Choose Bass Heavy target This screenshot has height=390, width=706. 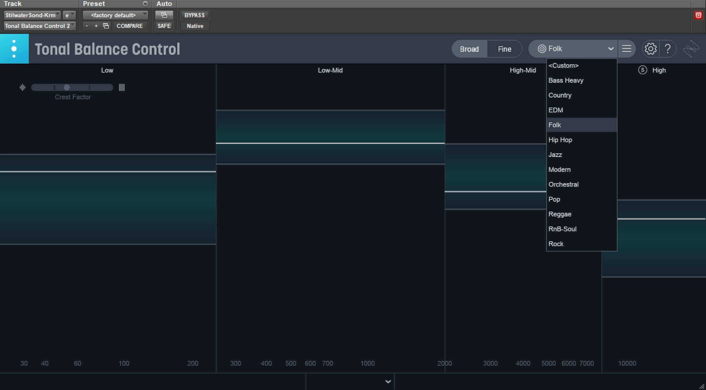coord(582,80)
